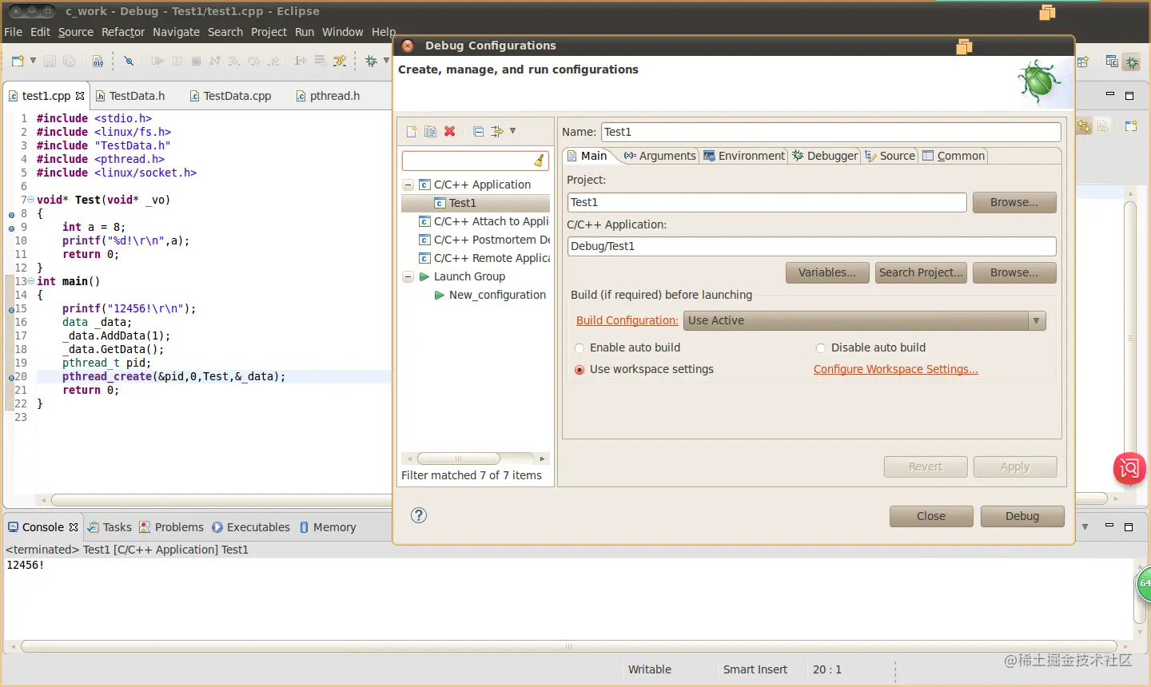Collapse the main function fold marker
The width and height of the screenshot is (1151, 687).
coord(30,281)
